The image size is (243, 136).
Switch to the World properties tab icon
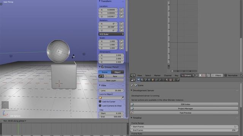point(149,80)
